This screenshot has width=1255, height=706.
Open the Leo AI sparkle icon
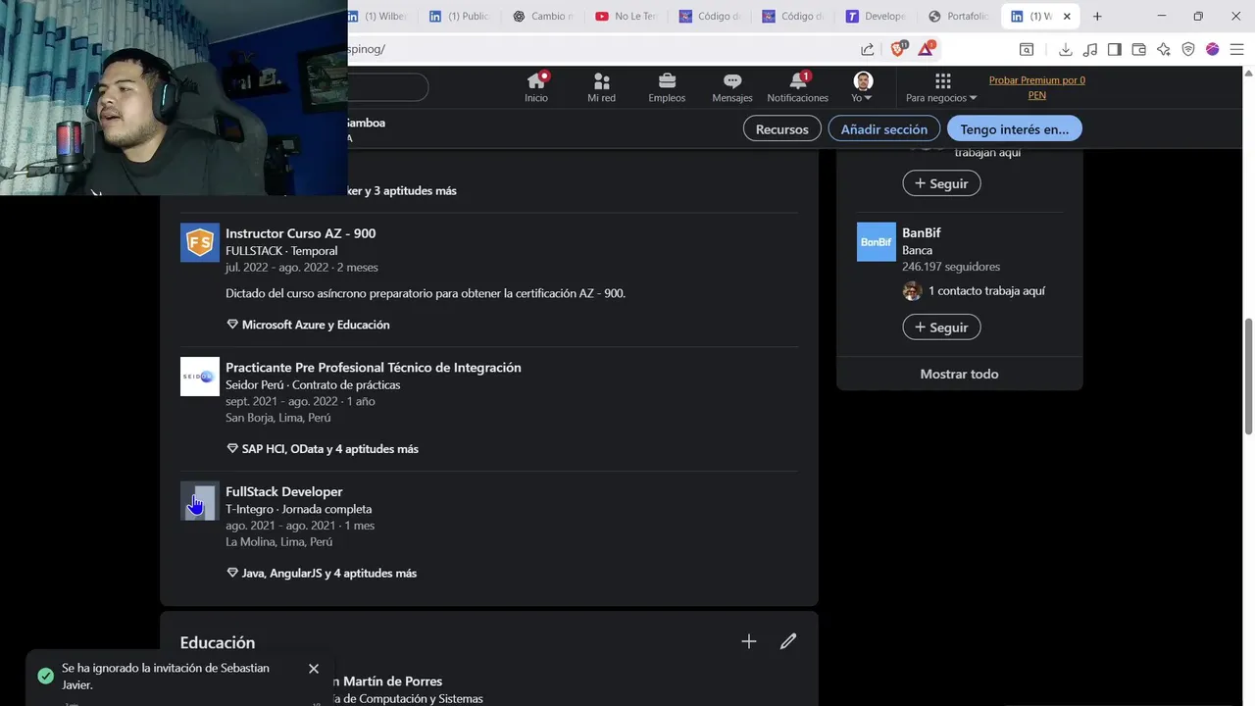pos(1164,49)
